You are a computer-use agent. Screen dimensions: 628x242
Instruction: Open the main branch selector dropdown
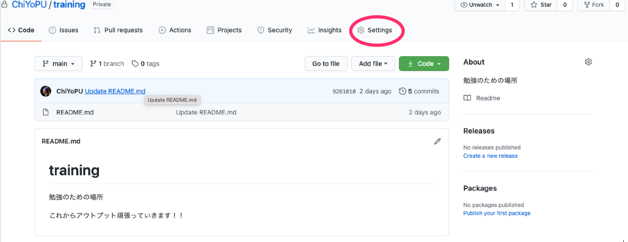59,64
